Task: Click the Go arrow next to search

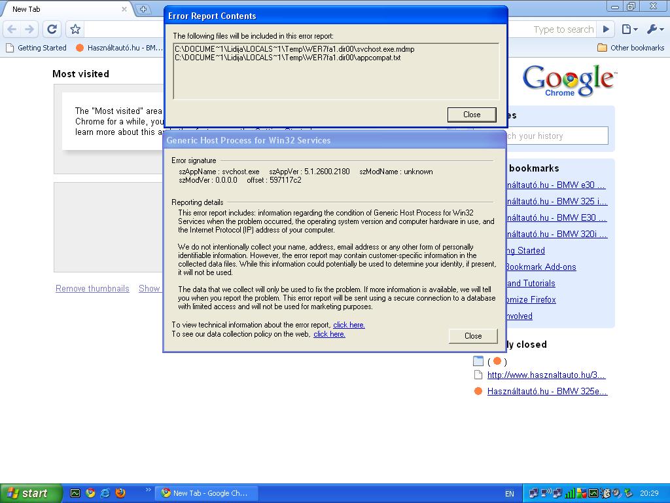Action: (606, 29)
